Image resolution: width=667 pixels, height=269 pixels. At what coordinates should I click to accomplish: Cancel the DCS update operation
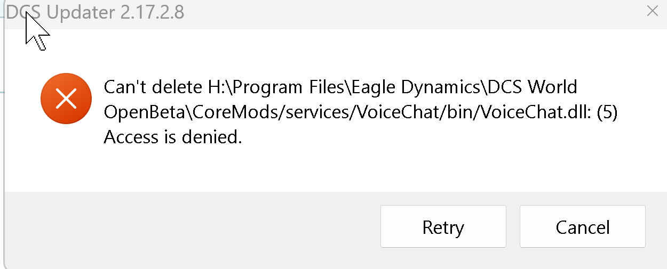(x=582, y=227)
